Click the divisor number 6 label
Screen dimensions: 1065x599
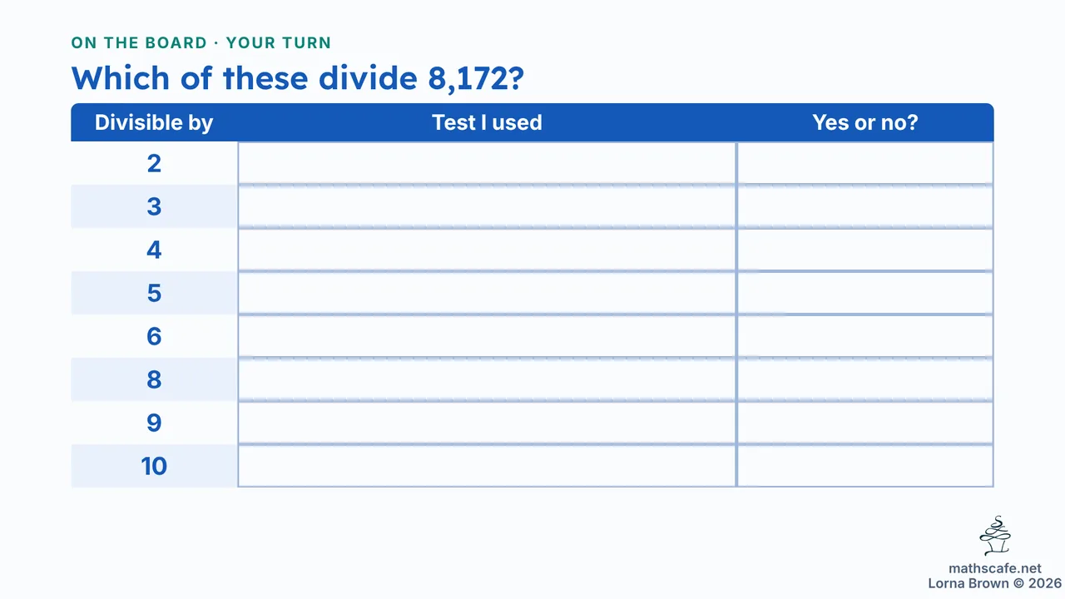tap(154, 336)
